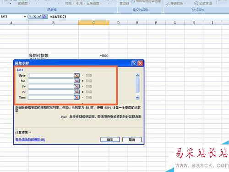Click the formula bar with =RATE()
This screenshot has width=229, height=172.
(x=137, y=17)
